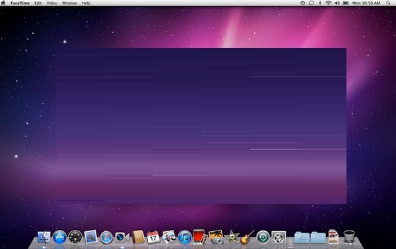This screenshot has height=249, width=396.
Task: Open the Window menu
Action: tap(69, 3)
